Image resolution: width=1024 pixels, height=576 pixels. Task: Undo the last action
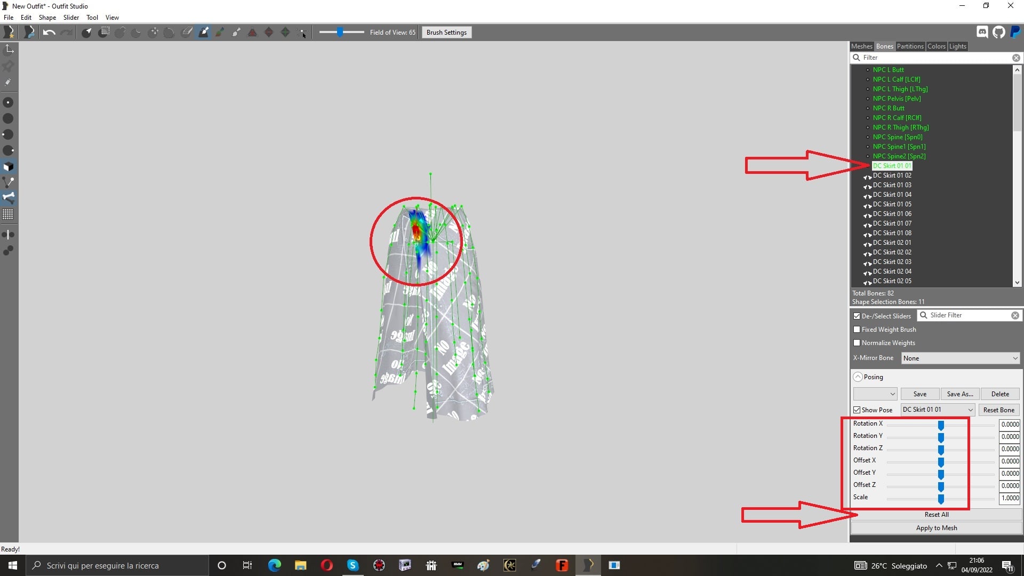(49, 33)
